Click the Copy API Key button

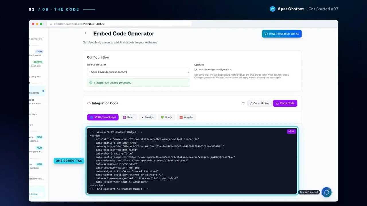[259, 103]
